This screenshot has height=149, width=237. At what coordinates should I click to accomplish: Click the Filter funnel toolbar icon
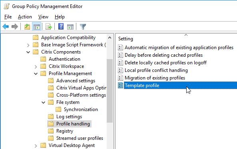tap(83, 27)
